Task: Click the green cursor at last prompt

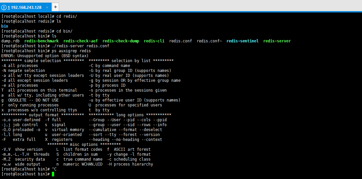Action: [x=53, y=174]
